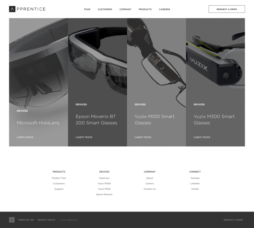Open LinkedIn footer link
254x228 pixels.
[x=195, y=183]
